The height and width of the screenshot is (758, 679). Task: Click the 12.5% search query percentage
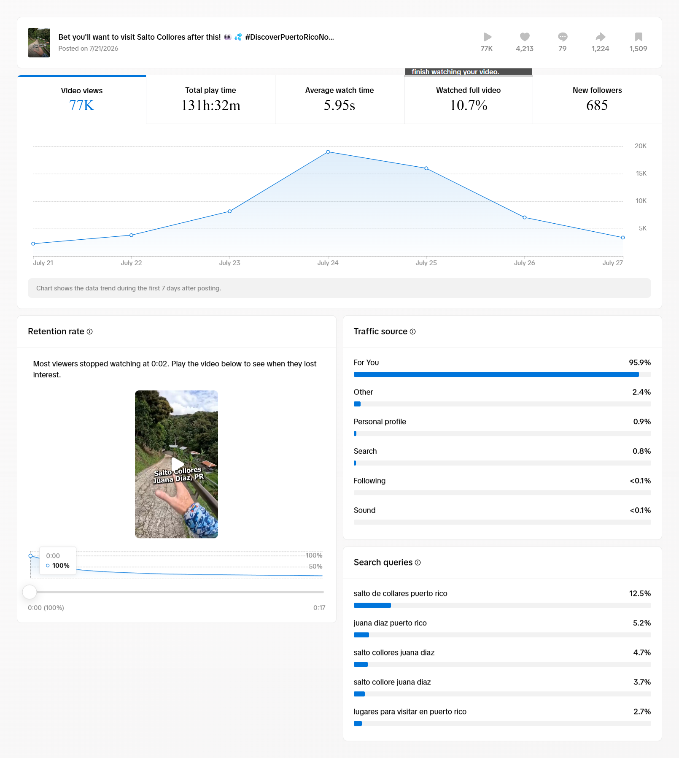pos(640,593)
